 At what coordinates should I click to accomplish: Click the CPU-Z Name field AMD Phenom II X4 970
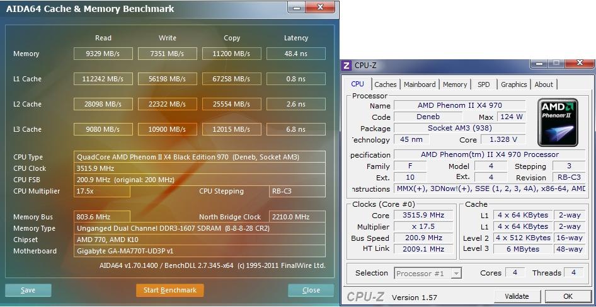pyautogui.click(x=459, y=105)
